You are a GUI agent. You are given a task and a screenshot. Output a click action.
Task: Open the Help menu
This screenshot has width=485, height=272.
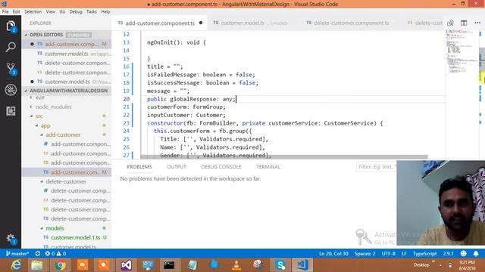coord(105,12)
